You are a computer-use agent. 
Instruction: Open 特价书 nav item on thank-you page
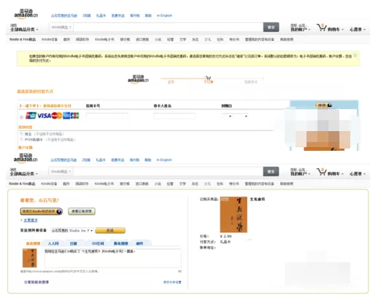click(234, 184)
